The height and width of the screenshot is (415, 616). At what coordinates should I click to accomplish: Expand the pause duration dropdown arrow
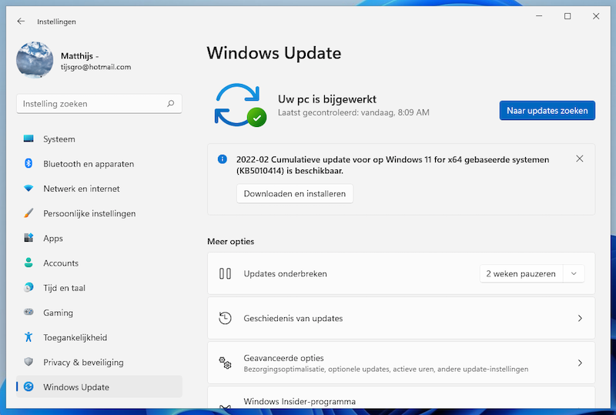[574, 273]
